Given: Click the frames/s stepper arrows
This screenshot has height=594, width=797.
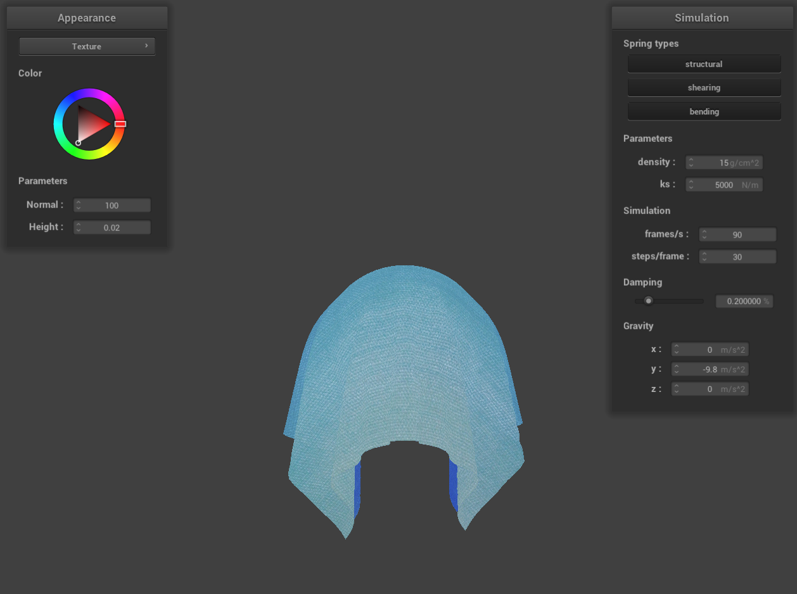Looking at the screenshot, I should click(x=704, y=235).
